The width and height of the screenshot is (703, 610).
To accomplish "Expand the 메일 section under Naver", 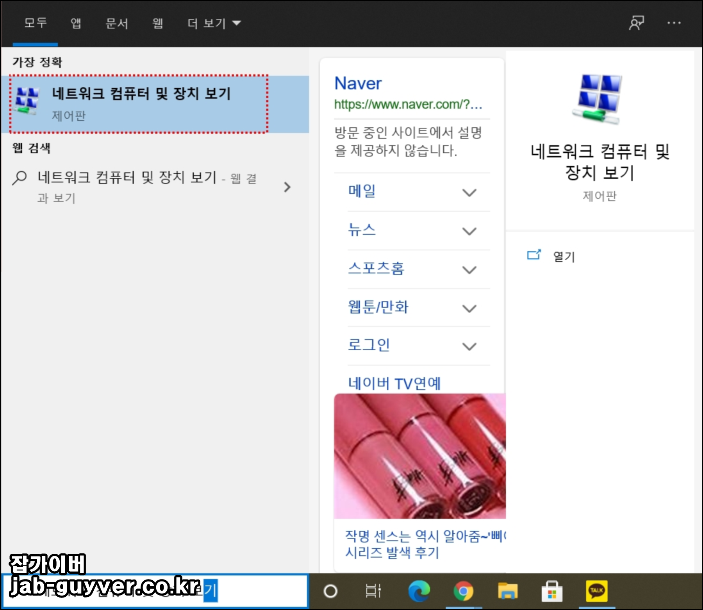I will 470,192.
